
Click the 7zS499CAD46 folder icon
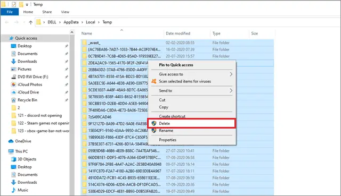(x=84, y=117)
